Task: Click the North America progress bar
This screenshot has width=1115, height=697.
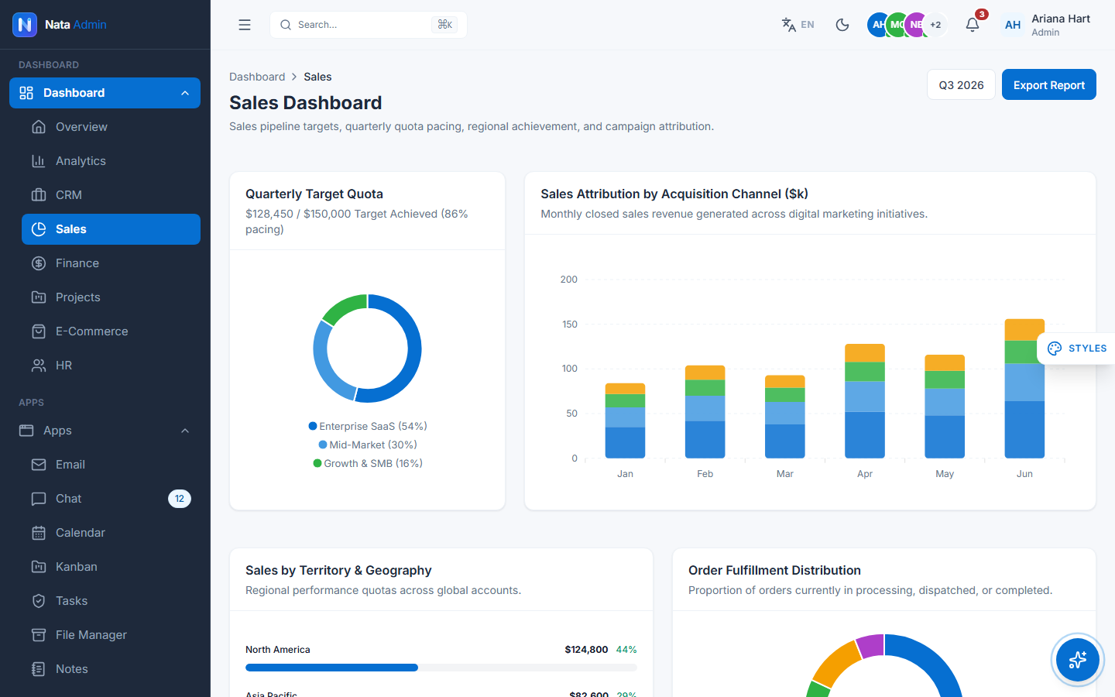Action: [441, 668]
